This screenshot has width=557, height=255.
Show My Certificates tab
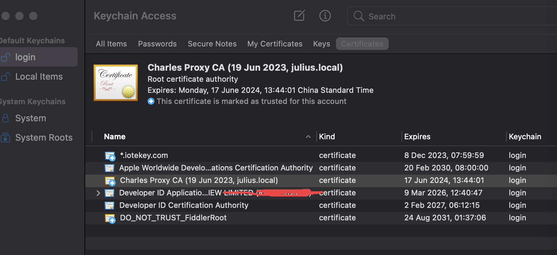pyautogui.click(x=275, y=44)
